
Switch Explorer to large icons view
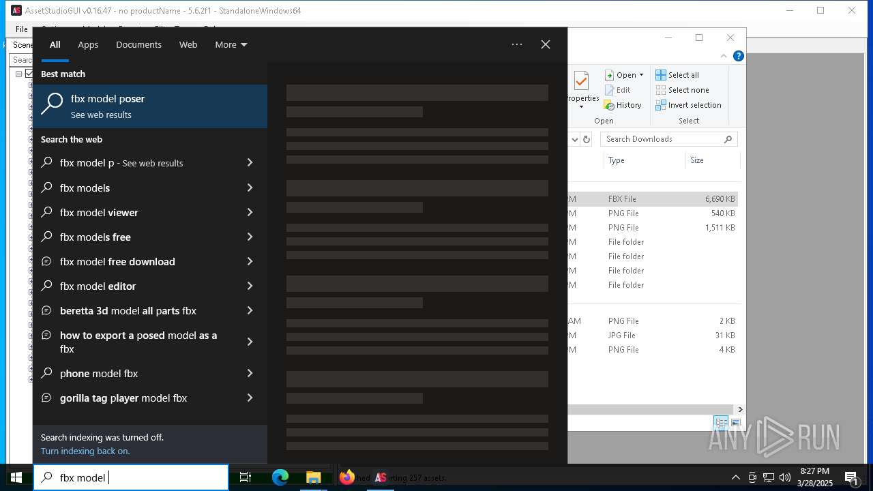pos(735,423)
